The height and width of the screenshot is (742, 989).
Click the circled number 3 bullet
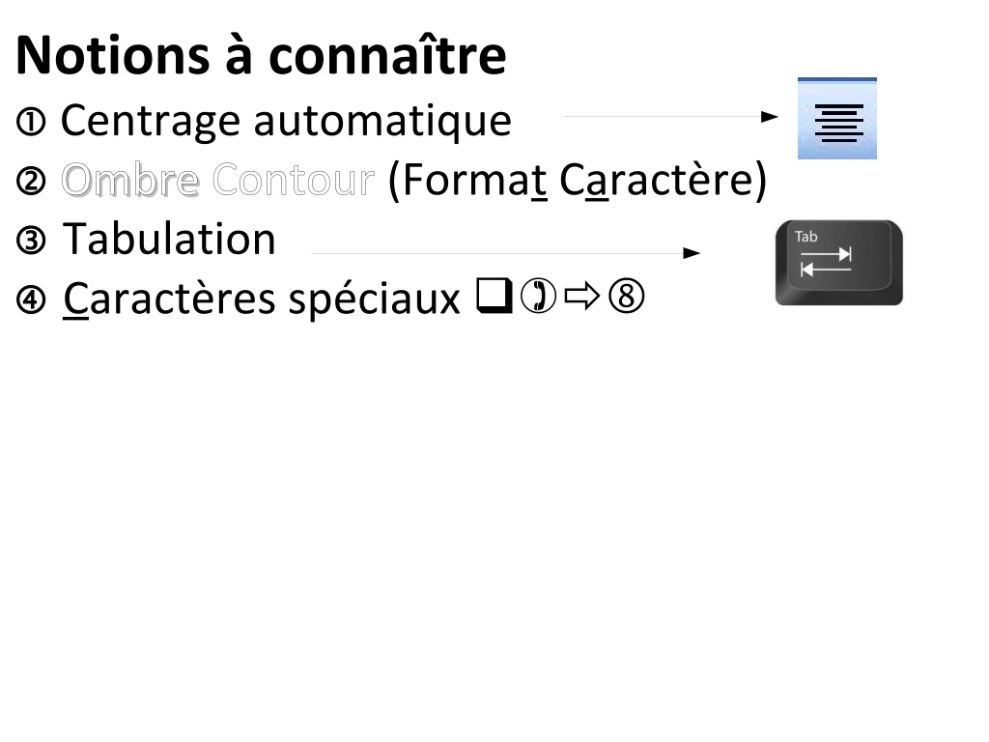point(31,241)
